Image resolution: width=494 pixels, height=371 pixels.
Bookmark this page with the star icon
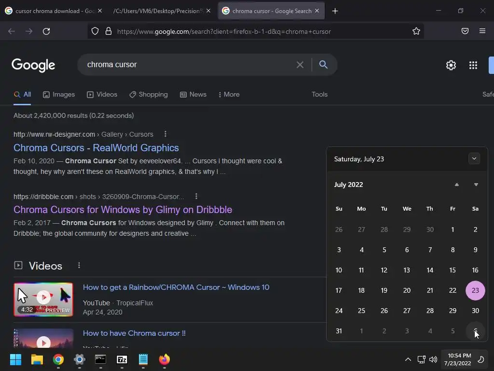[416, 31]
